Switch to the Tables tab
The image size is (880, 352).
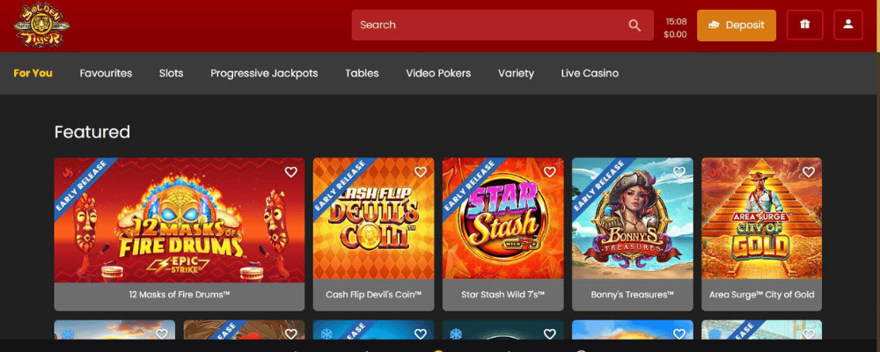(362, 73)
